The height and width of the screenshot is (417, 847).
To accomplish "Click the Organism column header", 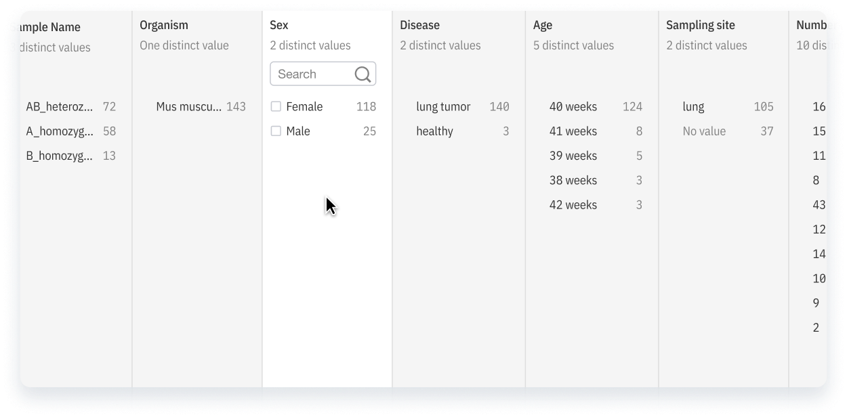I will 164,25.
